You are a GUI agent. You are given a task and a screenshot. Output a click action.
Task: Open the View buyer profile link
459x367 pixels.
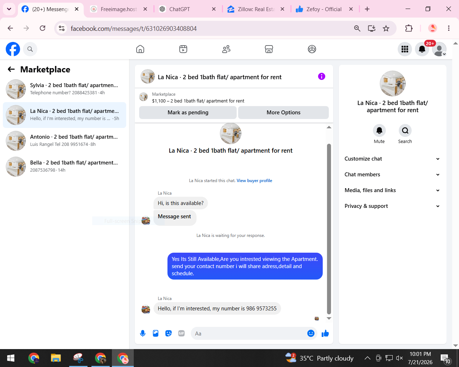pyautogui.click(x=254, y=181)
